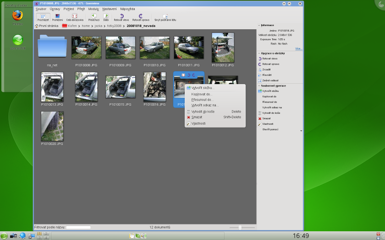Click sidebar Smazat red cross
385x240 pixels.
click(260, 118)
